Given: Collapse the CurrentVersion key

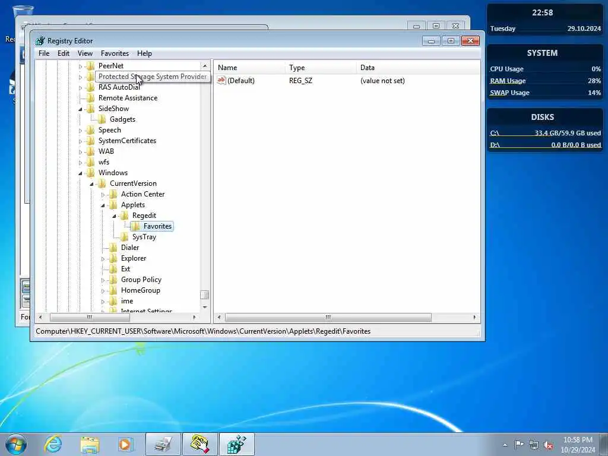Looking at the screenshot, I should pos(91,184).
